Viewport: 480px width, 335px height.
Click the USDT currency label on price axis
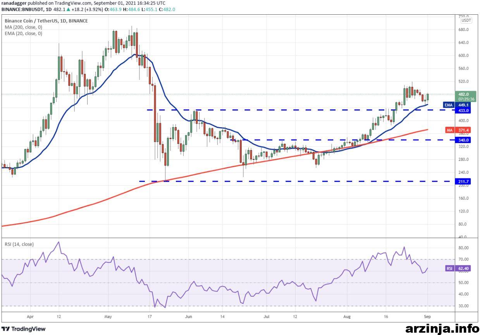[466, 20]
